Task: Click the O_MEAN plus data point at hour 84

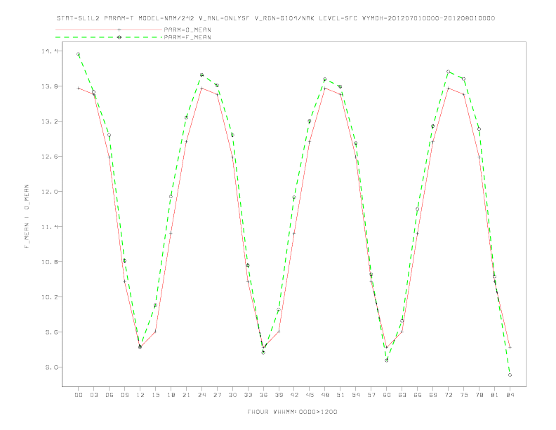Action: pos(510,348)
